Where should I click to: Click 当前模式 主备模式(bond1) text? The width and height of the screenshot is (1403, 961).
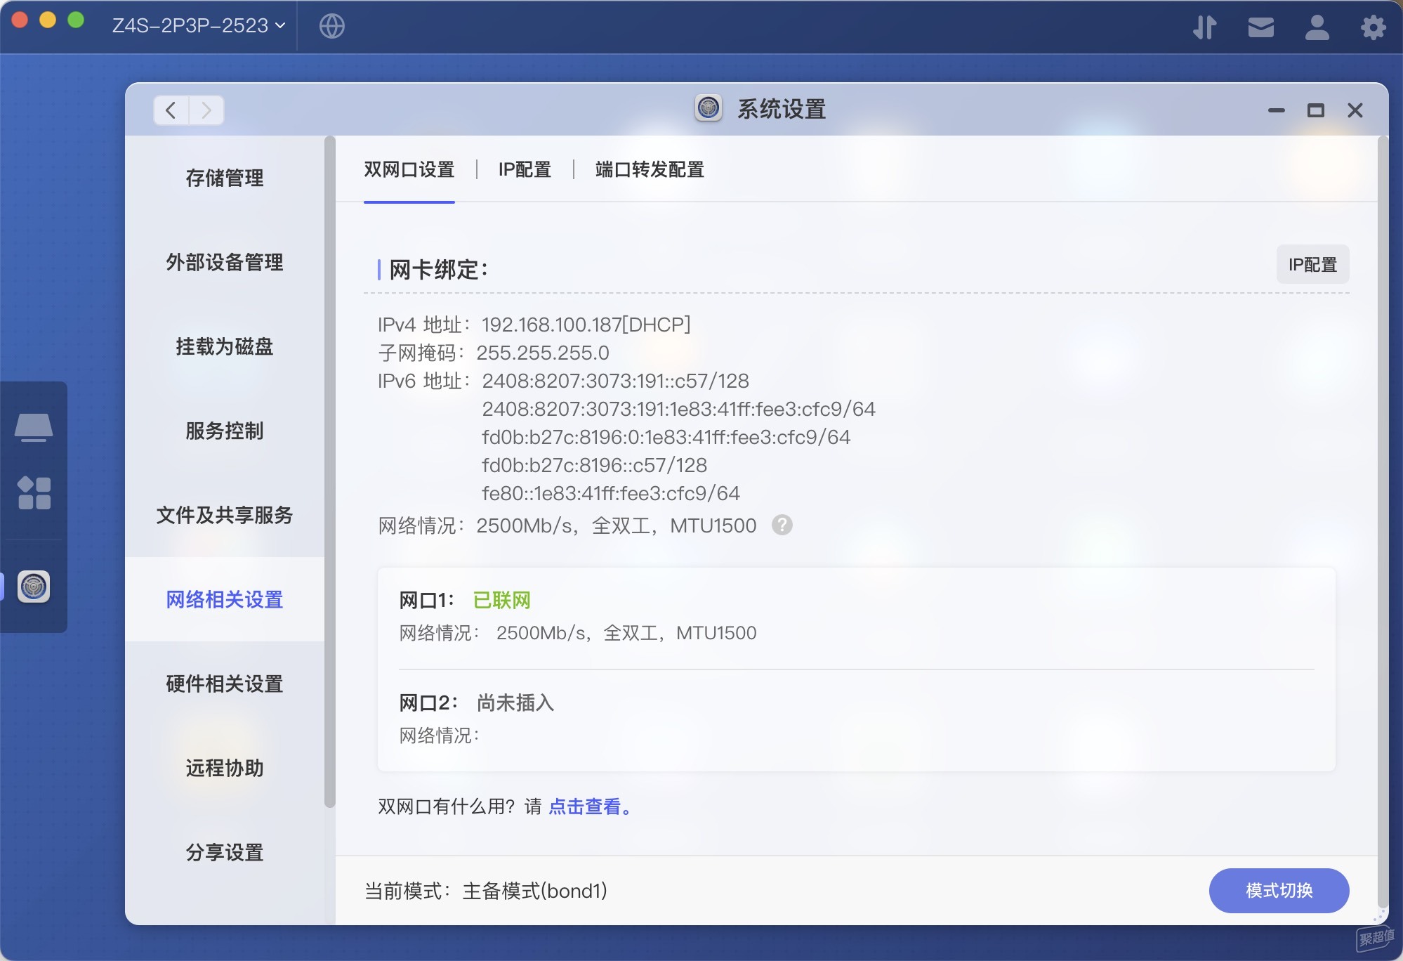(485, 891)
